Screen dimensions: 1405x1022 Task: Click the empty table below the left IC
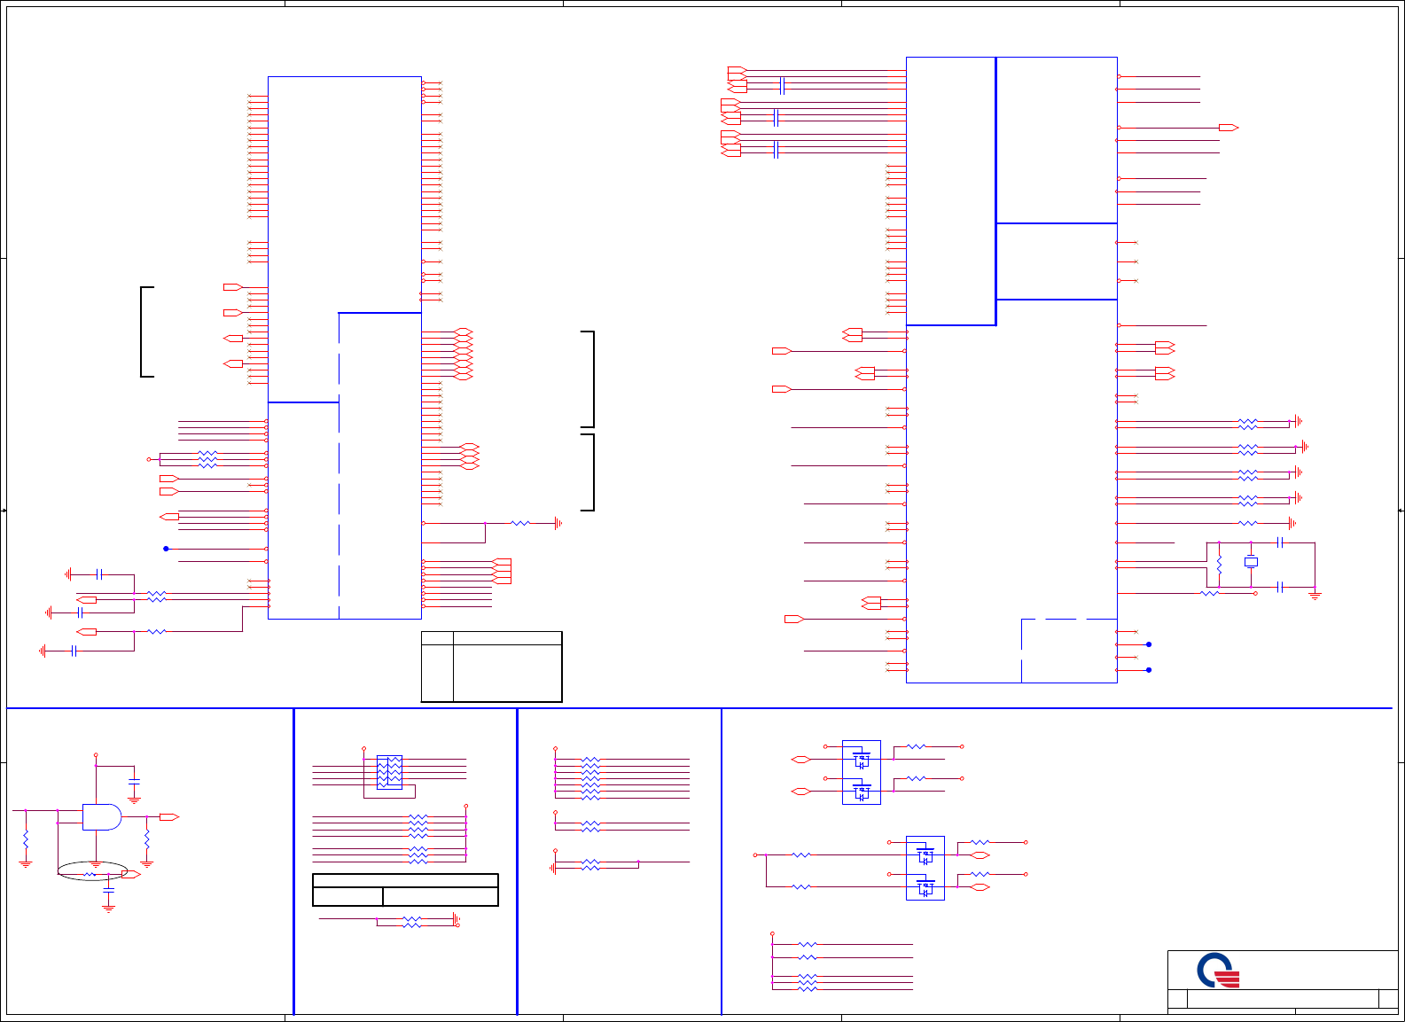click(x=491, y=667)
